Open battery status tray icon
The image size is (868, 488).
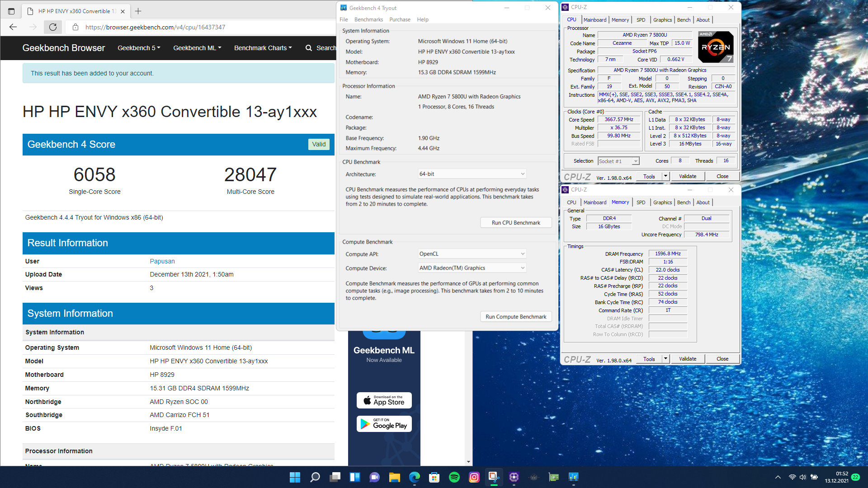(814, 477)
